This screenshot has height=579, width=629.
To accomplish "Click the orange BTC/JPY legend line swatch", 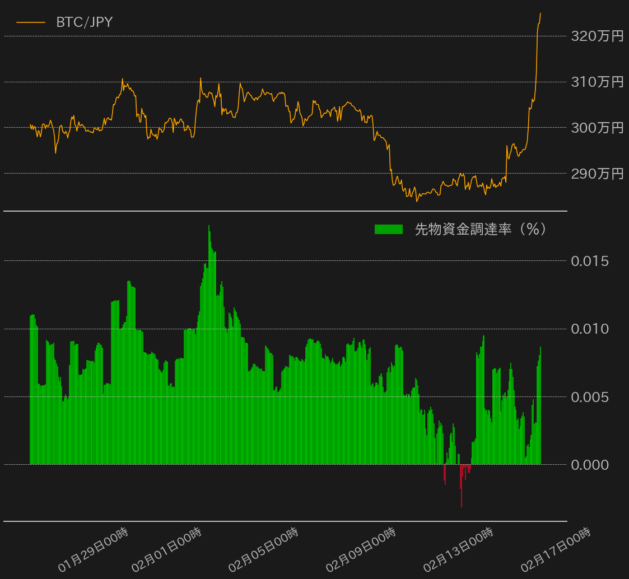I will click(31, 22).
